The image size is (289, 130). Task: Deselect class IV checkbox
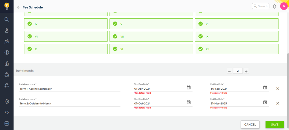[30, 24]
